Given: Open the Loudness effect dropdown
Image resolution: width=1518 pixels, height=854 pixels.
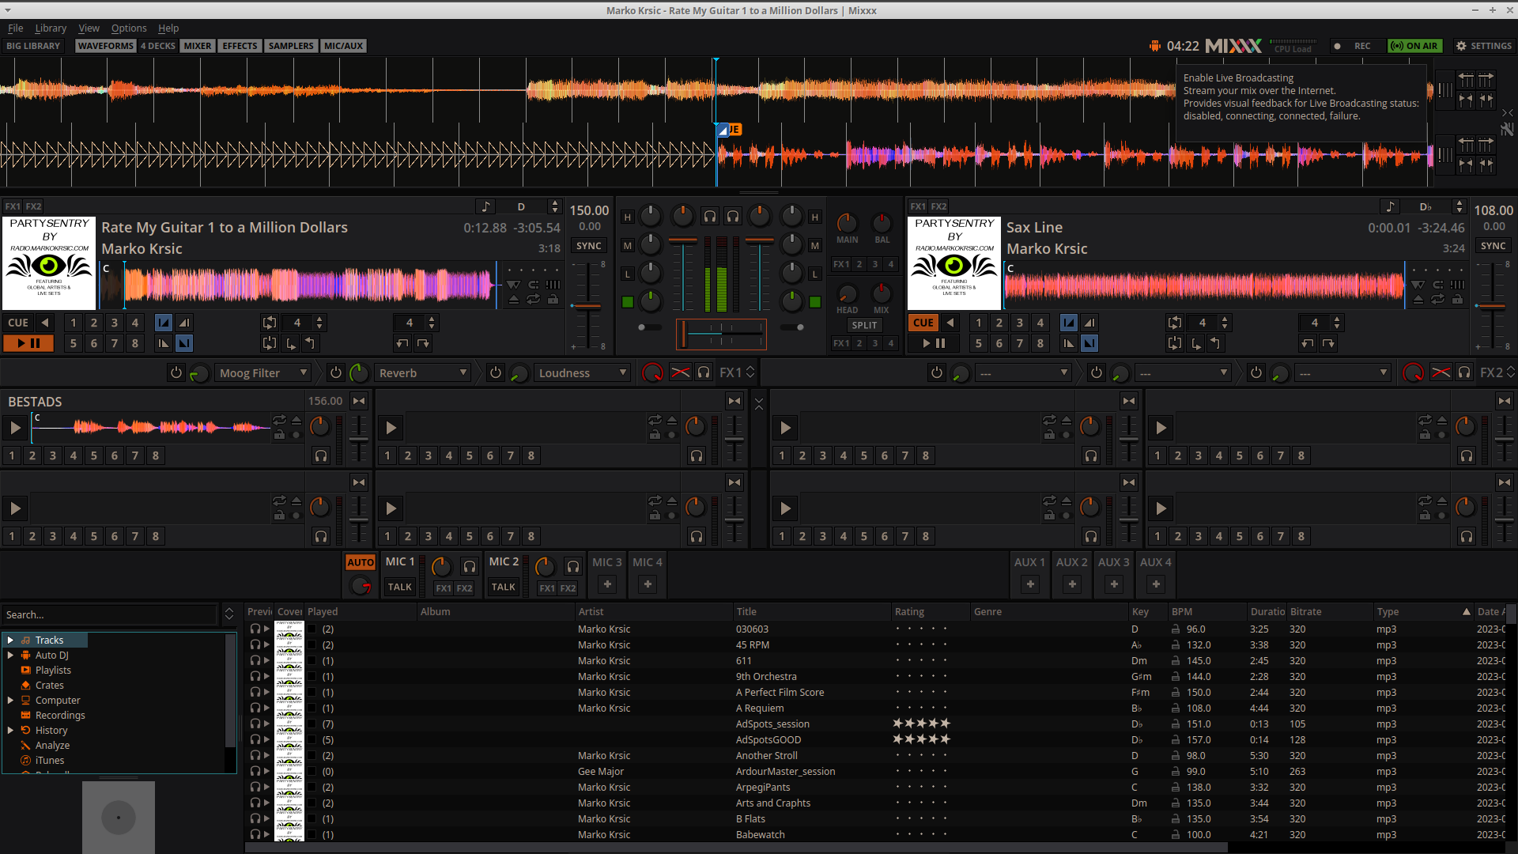Looking at the screenshot, I should tap(583, 372).
